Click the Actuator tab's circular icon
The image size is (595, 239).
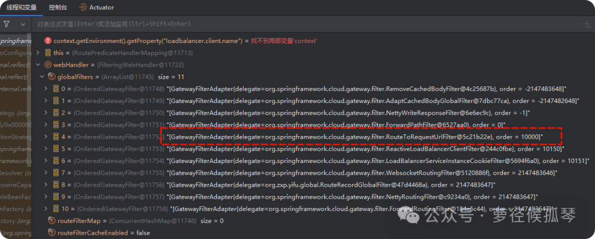coord(82,7)
